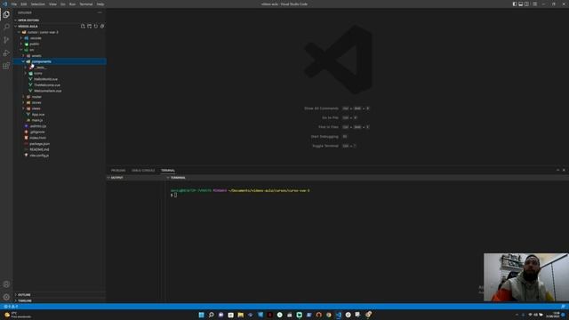Viewport: 569px width, 320px height.
Task: Select the Terminal tab in bottom panel
Action: pyautogui.click(x=168, y=170)
